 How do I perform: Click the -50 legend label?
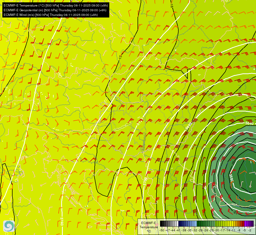coord(162,230)
